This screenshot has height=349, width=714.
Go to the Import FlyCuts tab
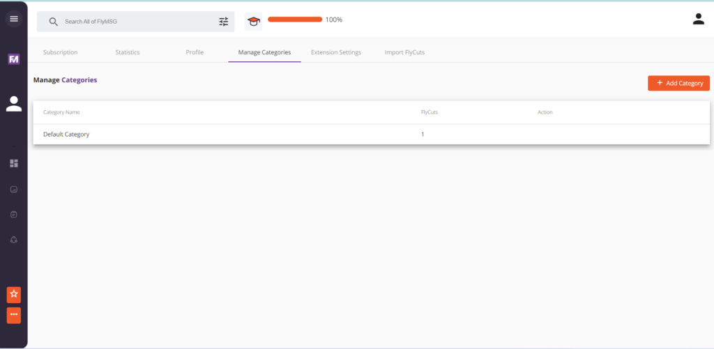click(x=404, y=52)
